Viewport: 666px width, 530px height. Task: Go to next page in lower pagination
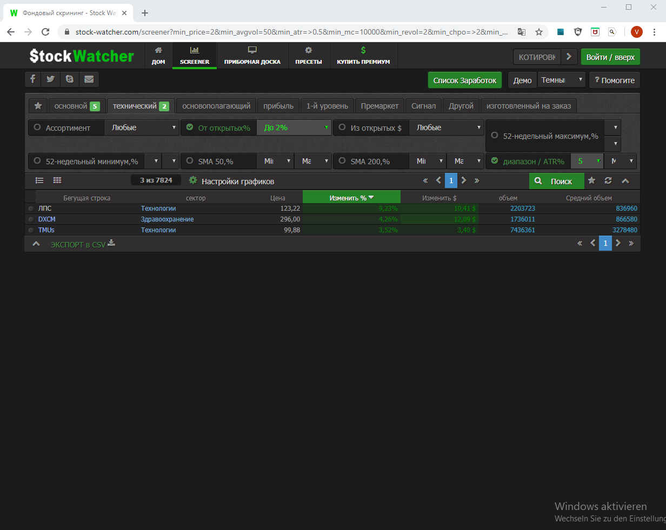coord(618,244)
